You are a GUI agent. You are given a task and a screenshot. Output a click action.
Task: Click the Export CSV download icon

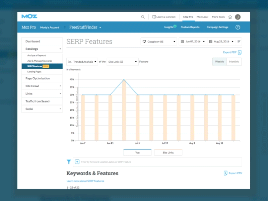pyautogui.click(x=225, y=173)
